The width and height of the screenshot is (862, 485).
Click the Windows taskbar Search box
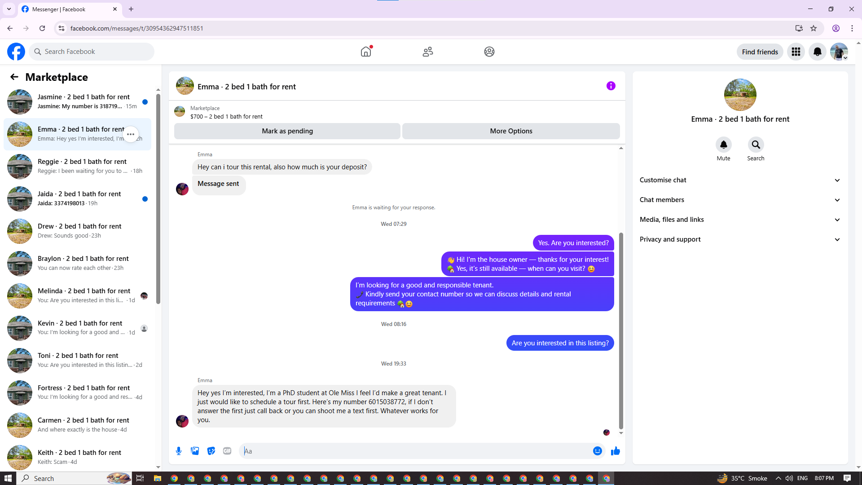(x=75, y=478)
